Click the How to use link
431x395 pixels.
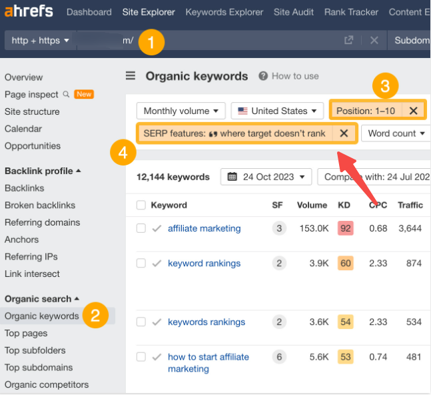pyautogui.click(x=295, y=76)
